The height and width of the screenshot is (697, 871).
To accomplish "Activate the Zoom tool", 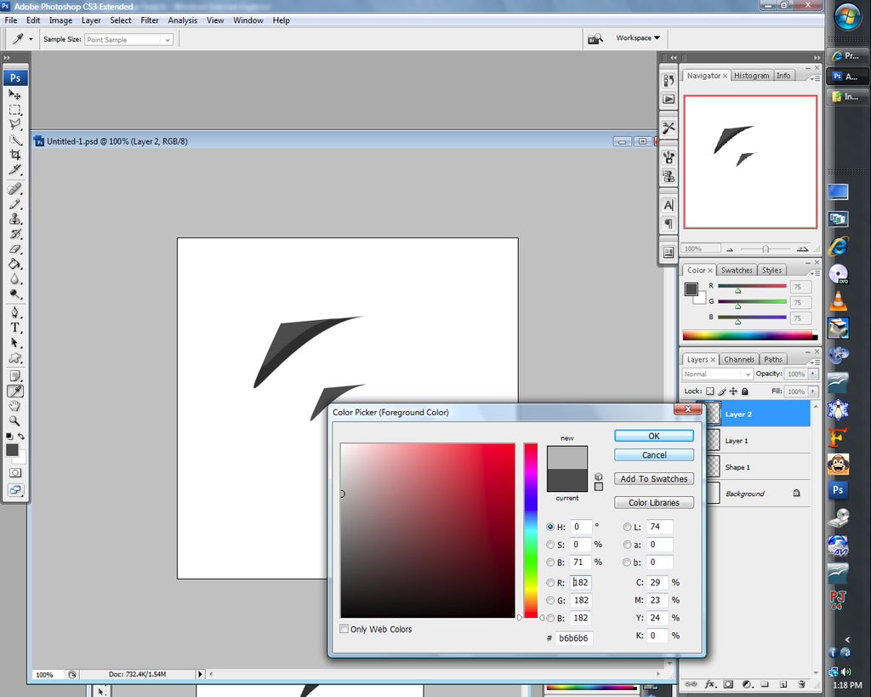I will pos(16,420).
